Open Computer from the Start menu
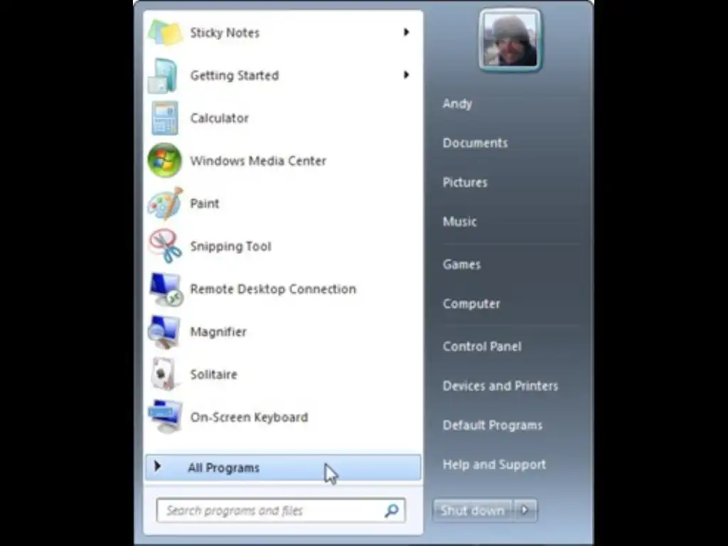 click(471, 304)
